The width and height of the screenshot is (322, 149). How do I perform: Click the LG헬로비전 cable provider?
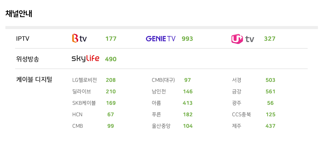coord(85,80)
